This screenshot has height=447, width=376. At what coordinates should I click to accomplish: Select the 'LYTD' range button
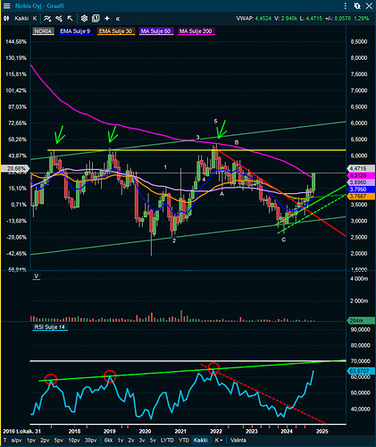(x=167, y=440)
